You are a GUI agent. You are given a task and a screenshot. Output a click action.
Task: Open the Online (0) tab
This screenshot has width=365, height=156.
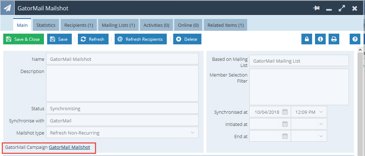pyautogui.click(x=188, y=25)
